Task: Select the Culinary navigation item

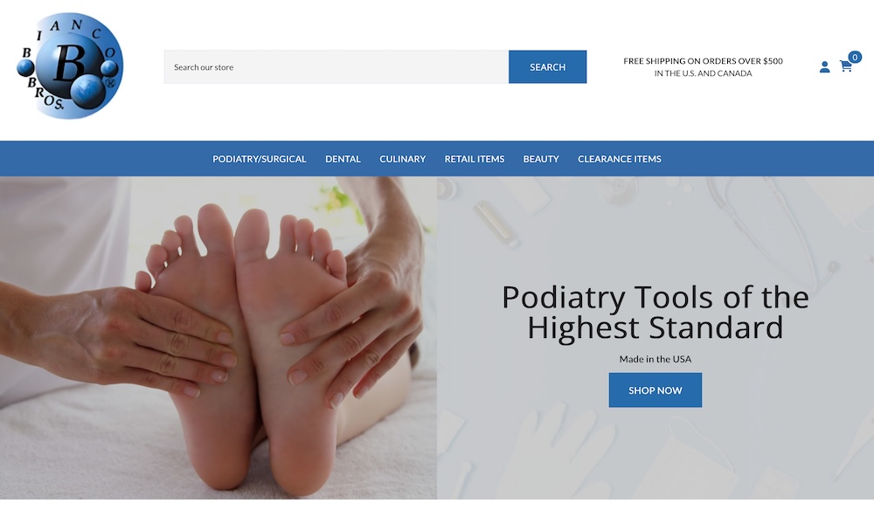Action: point(402,159)
